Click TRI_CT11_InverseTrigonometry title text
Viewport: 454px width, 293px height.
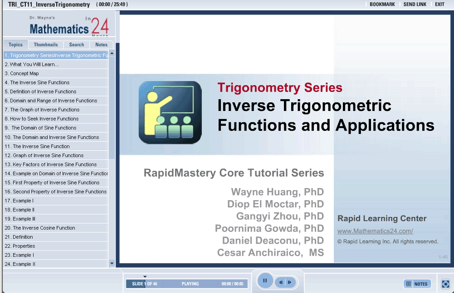pyautogui.click(x=49, y=5)
